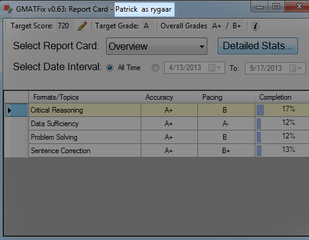
Task: Click the GMATFix app icon in title bar
Action: [x=8, y=9]
